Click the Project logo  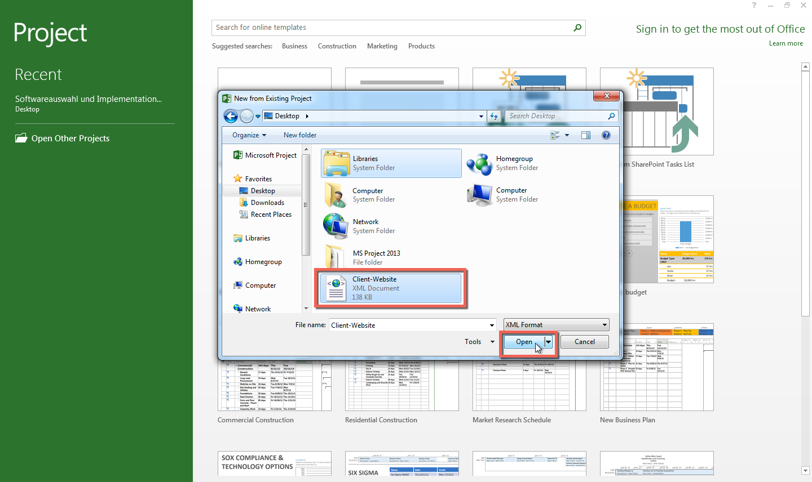[50, 33]
